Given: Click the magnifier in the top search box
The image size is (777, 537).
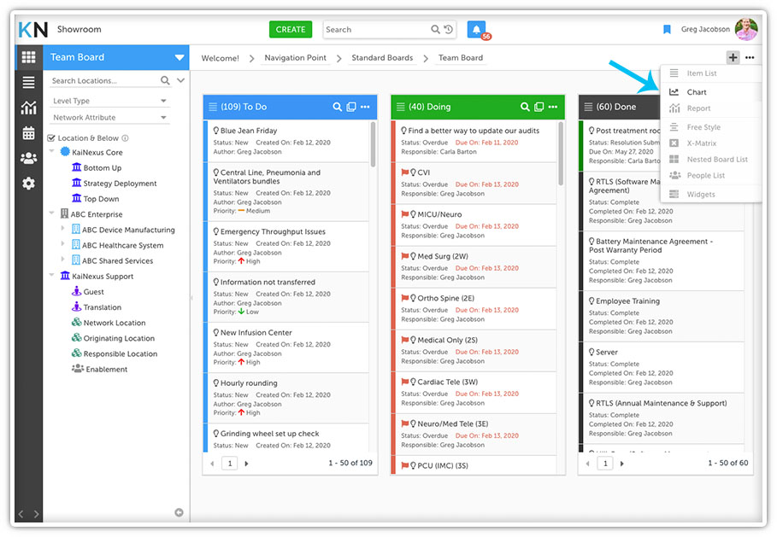Looking at the screenshot, I should (x=435, y=29).
